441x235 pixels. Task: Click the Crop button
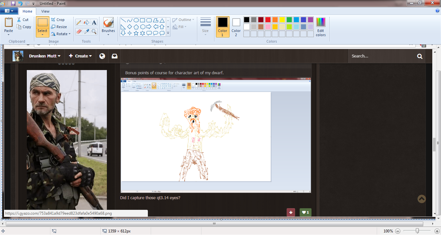(58, 20)
